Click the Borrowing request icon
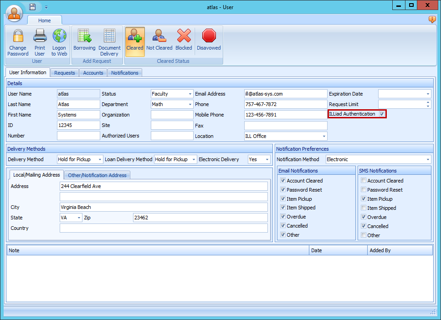This screenshot has width=441, height=320. (x=84, y=41)
